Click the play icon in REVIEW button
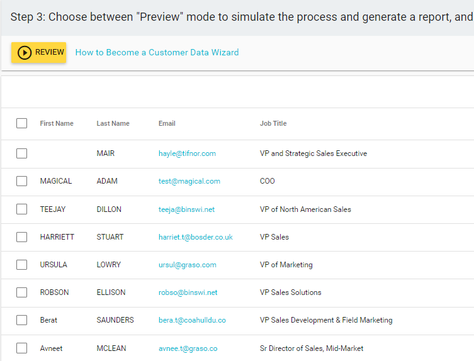The image size is (474, 361). [25, 53]
